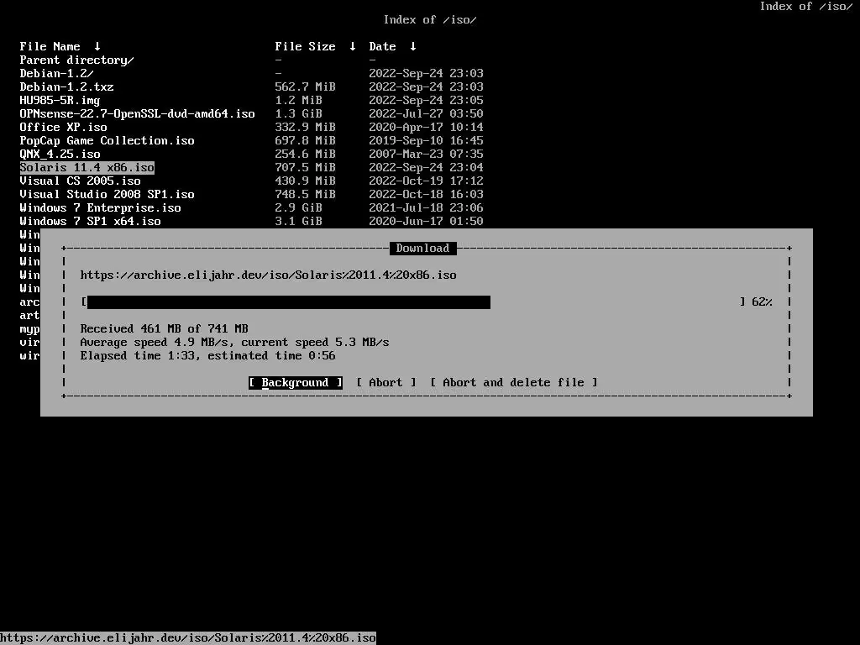Screen dimensions: 860x645
Task: Click the Elapsed time 1:33 line
Action: pyautogui.click(x=208, y=355)
